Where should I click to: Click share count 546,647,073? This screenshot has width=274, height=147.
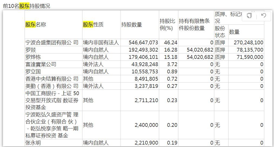tap(143, 42)
